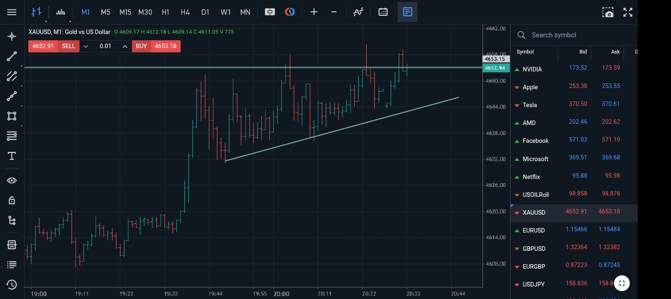Screen dimensions: 671x299
Task: Click the XAUUSD, M1 chart title
Action: [x=69, y=32]
